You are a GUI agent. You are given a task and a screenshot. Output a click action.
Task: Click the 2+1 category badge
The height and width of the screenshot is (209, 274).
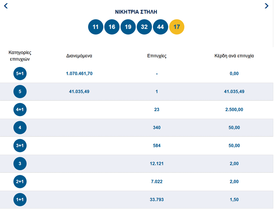(x=20, y=182)
